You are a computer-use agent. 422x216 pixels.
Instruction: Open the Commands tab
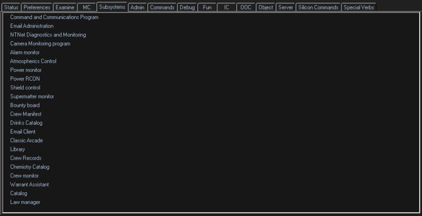[x=162, y=7]
